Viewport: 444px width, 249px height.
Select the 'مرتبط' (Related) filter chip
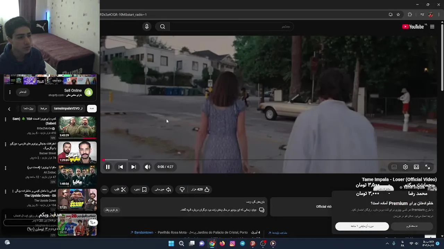pyautogui.click(x=43, y=109)
